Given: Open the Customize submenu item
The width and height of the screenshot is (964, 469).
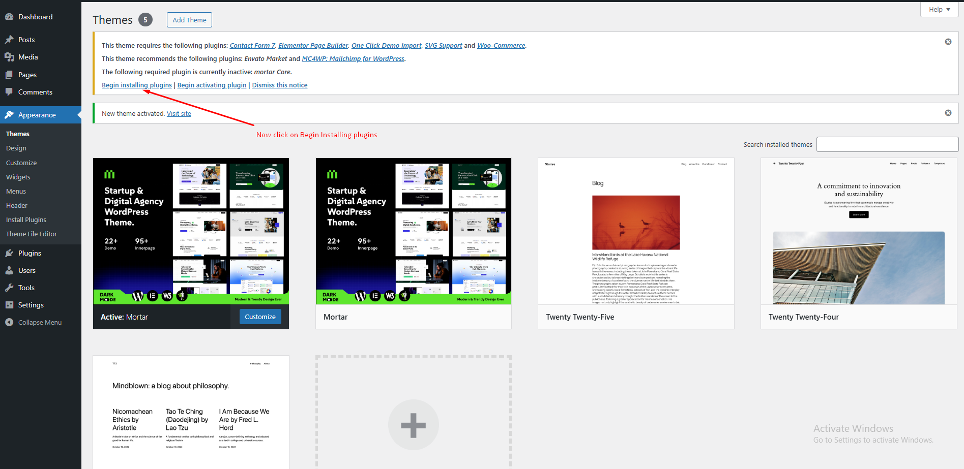Looking at the screenshot, I should pyautogui.click(x=21, y=163).
